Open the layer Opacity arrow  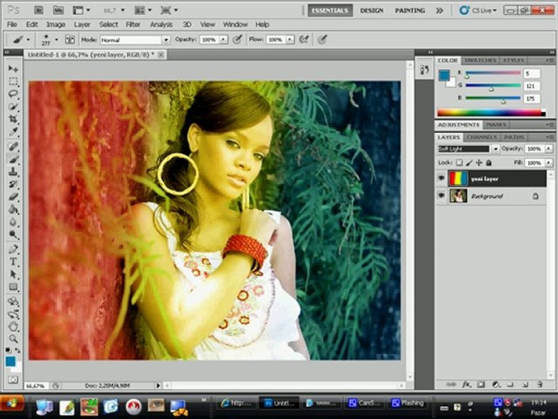click(549, 148)
